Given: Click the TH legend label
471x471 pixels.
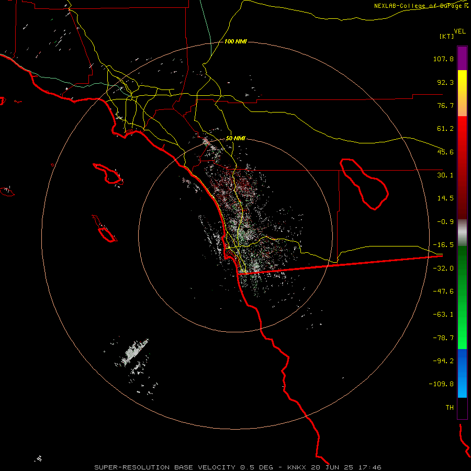Looking at the screenshot, I should coord(450,408).
